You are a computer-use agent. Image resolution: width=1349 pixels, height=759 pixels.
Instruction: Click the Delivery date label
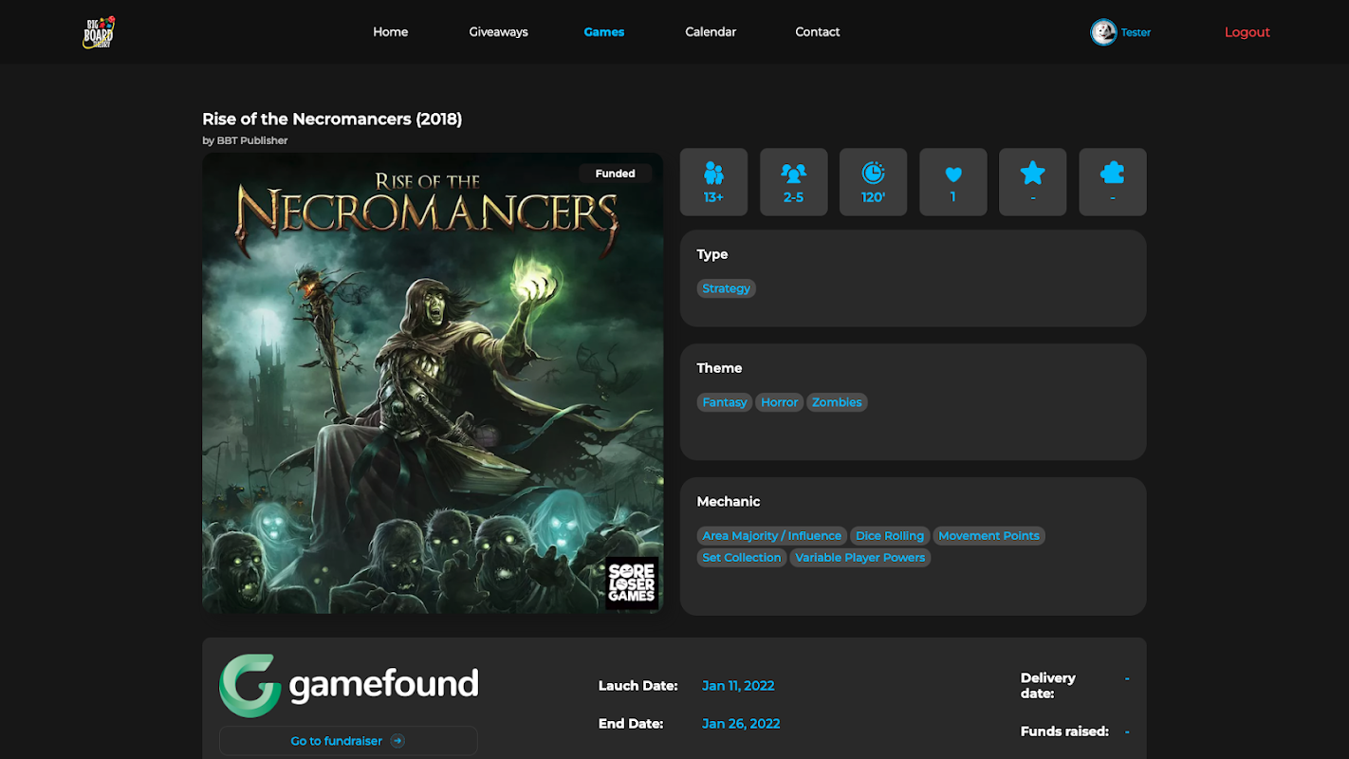coord(1048,686)
